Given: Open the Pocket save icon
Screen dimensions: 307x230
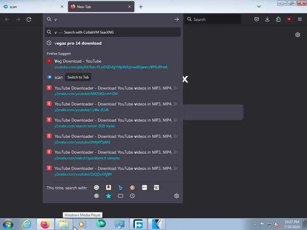Looking at the screenshot, I should pyautogui.click(x=257, y=19).
